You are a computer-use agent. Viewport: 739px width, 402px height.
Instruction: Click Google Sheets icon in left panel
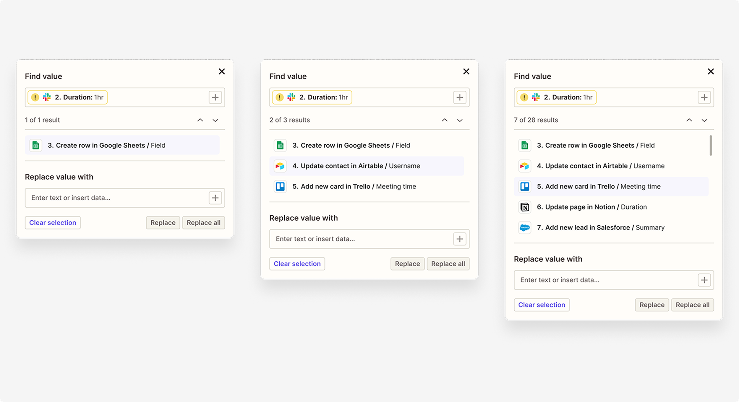pyautogui.click(x=36, y=145)
